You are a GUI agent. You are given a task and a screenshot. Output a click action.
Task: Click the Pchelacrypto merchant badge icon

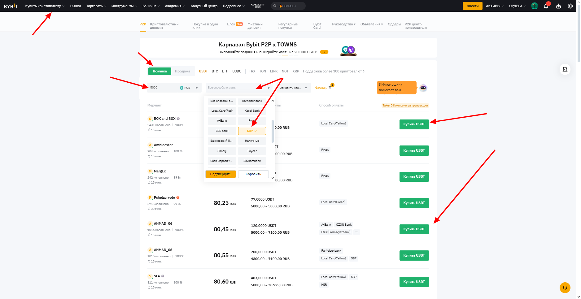click(x=178, y=197)
